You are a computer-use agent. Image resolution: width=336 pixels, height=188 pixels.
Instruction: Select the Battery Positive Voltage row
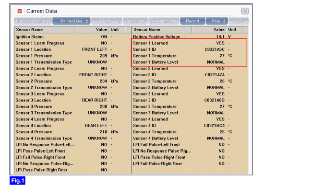tap(190, 37)
